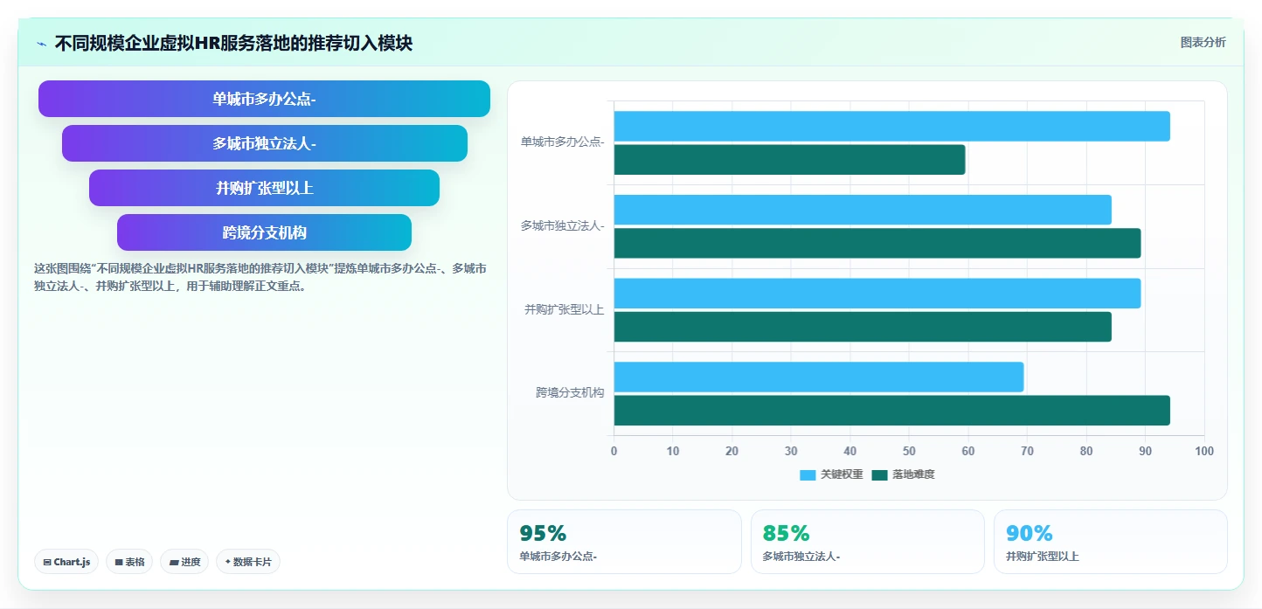Screen dimensions: 1262x609
Task: Toggle the 落地难度 legend color box
Action: 879,475
